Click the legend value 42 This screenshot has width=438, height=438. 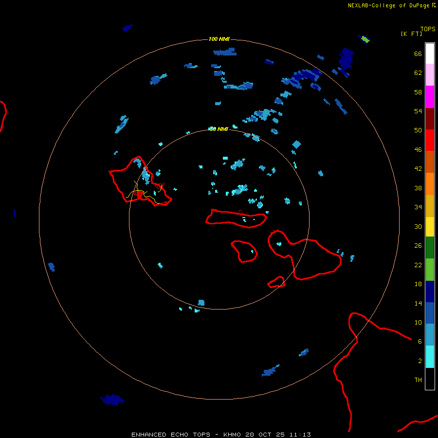coord(418,169)
